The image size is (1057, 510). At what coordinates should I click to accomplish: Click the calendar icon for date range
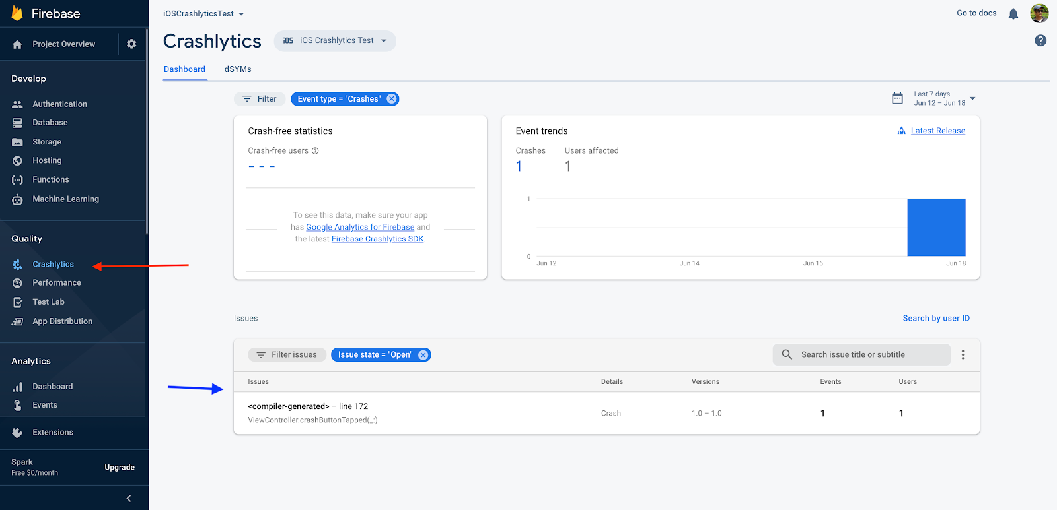coord(897,98)
